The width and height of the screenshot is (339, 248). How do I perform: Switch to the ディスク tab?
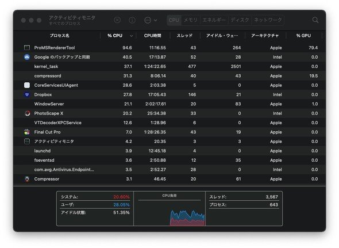coord(240,20)
